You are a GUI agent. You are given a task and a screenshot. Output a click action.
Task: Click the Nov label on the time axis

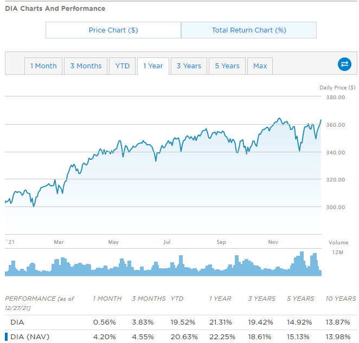273,242
